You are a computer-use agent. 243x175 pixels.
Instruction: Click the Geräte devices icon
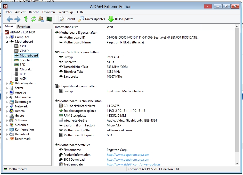[12, 116]
